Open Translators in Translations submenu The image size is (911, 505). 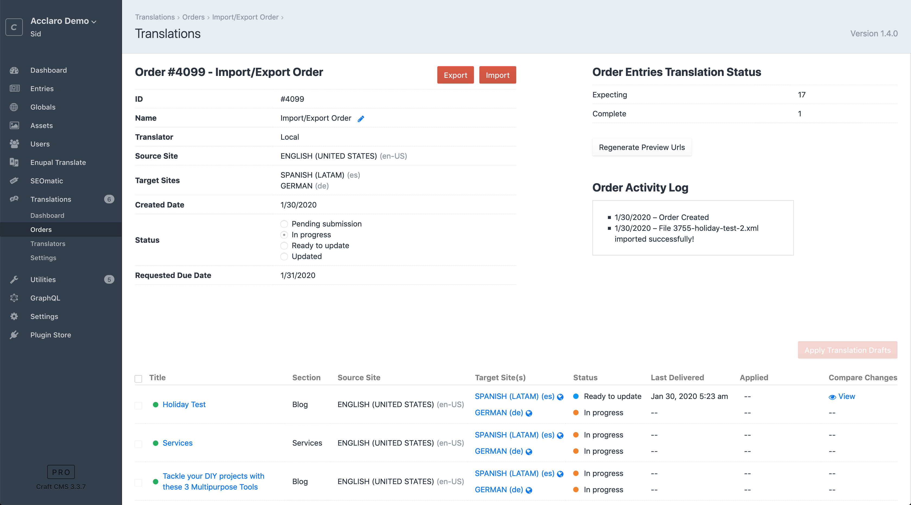(x=48, y=244)
